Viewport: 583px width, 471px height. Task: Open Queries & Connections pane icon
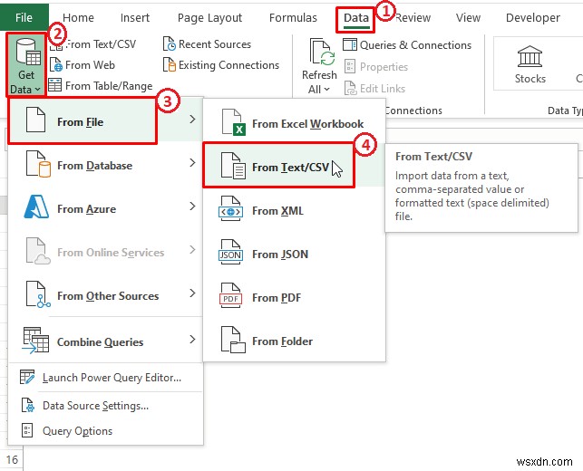[349, 44]
